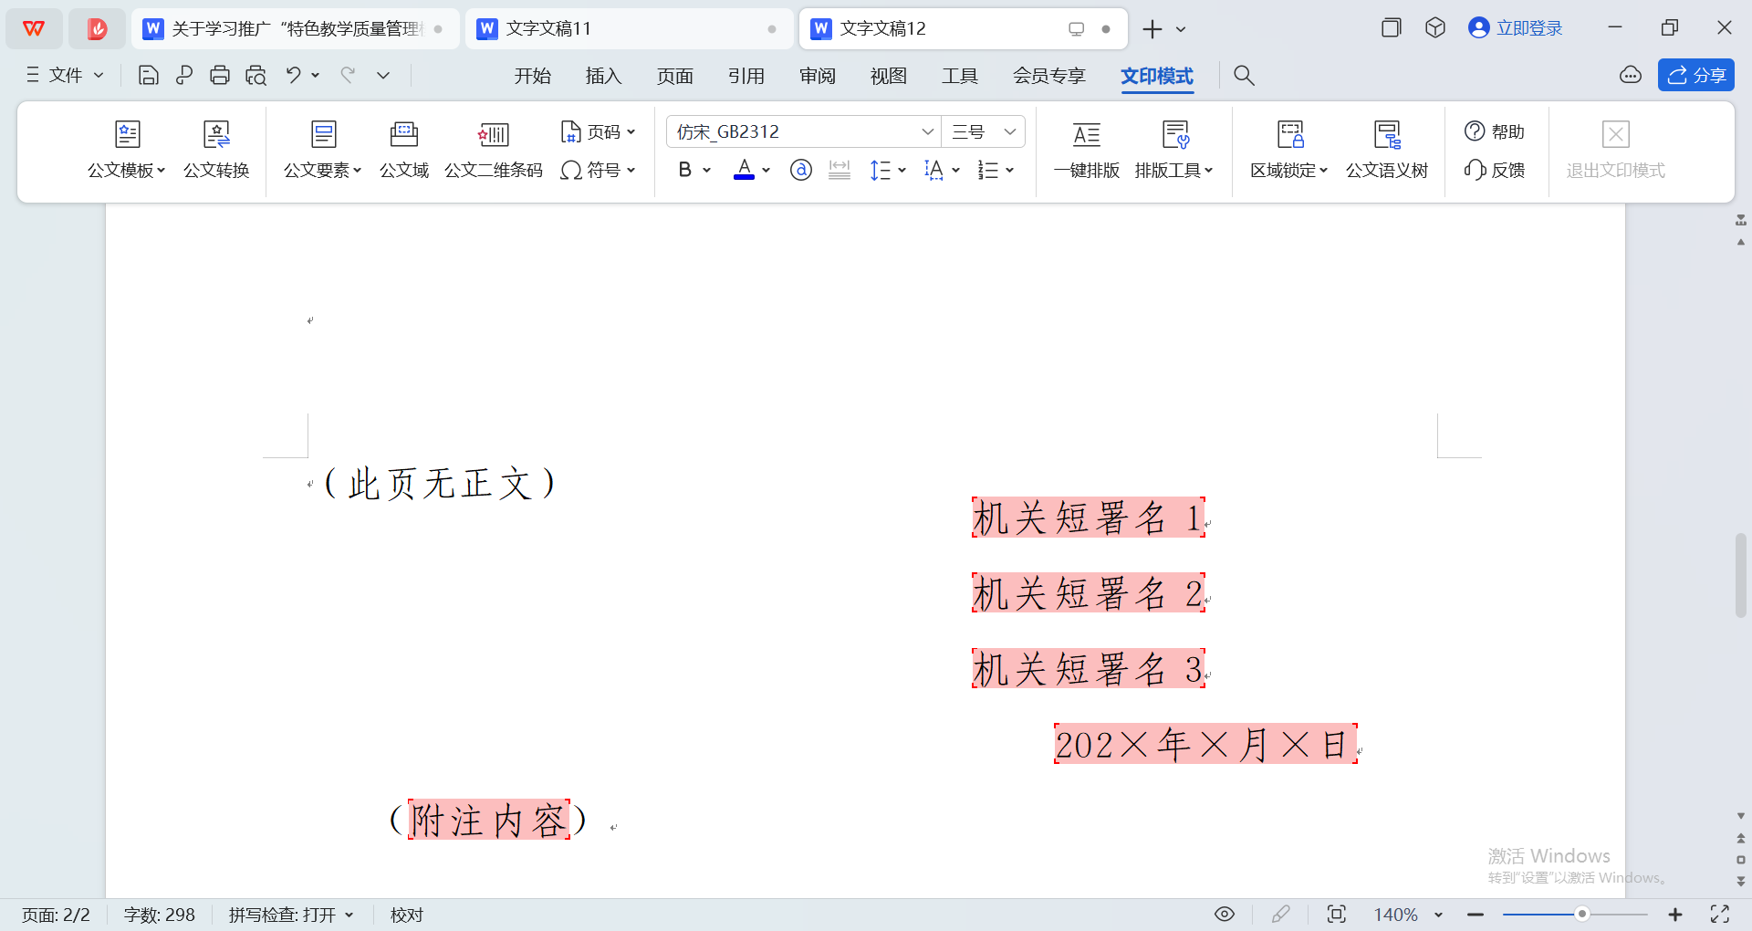Run 一键排版 auto layout

pyautogui.click(x=1086, y=151)
